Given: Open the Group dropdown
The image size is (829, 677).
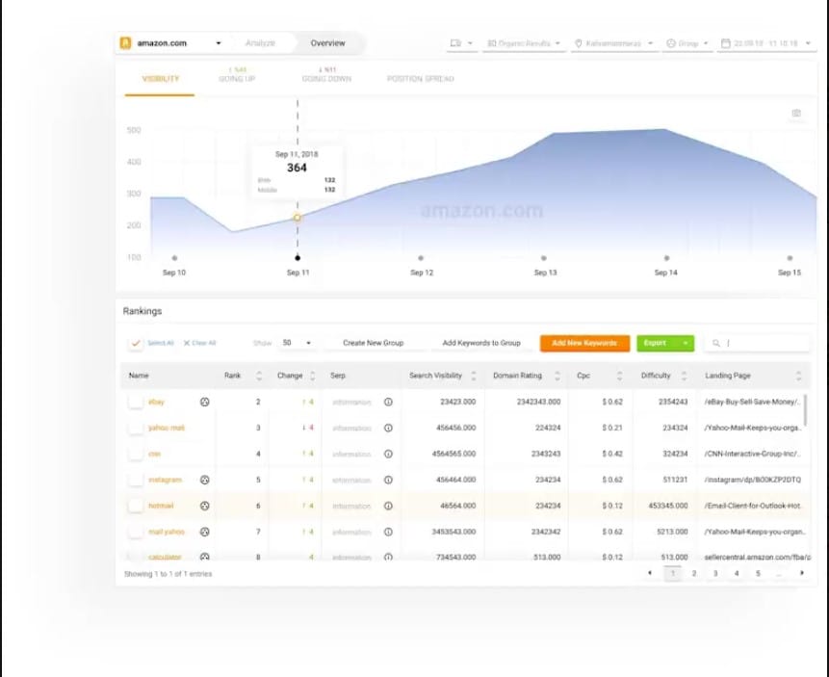Looking at the screenshot, I should click(x=687, y=43).
